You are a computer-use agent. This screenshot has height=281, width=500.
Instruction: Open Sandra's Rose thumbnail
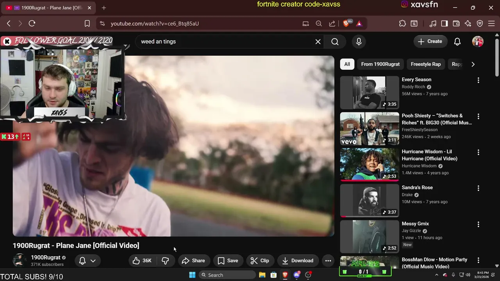[x=370, y=201]
